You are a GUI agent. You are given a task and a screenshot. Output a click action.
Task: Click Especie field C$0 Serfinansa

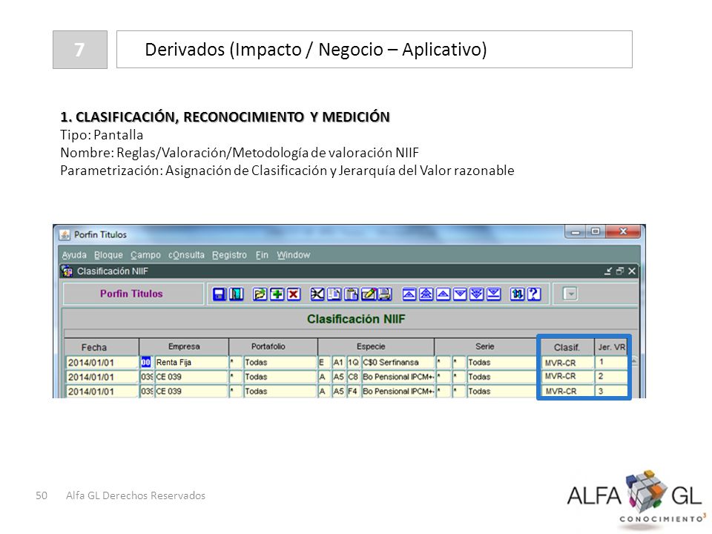tap(398, 363)
